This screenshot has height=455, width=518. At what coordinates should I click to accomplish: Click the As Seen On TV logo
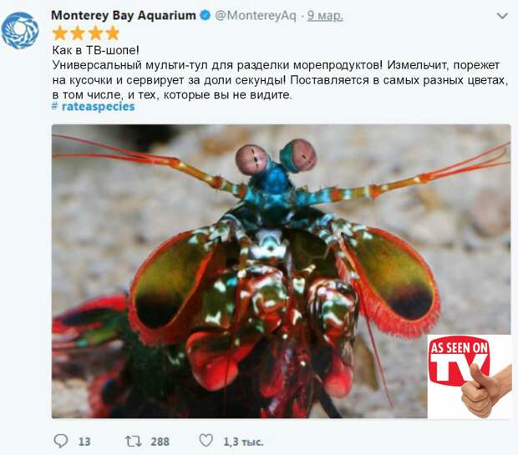pyautogui.click(x=459, y=363)
